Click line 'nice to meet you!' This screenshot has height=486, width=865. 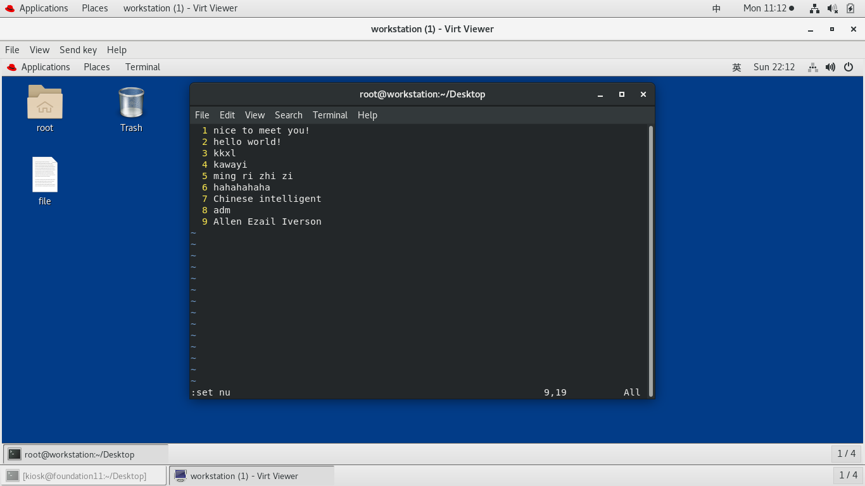262,130
